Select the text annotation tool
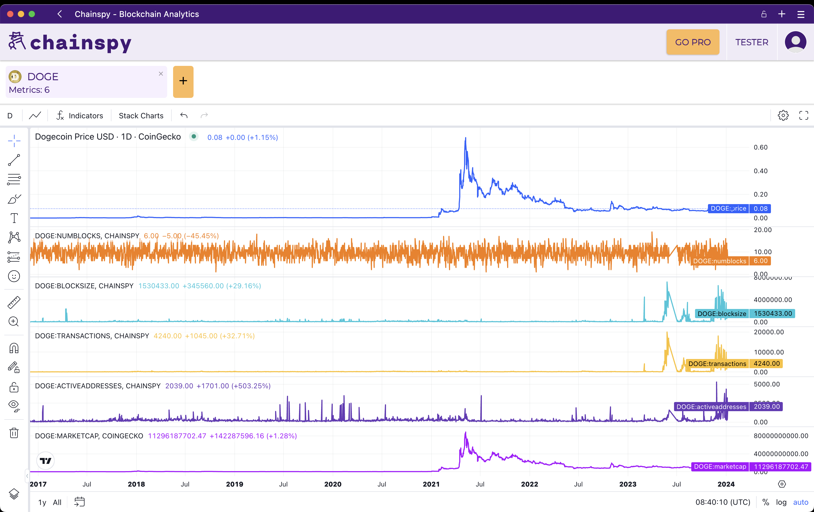The height and width of the screenshot is (512, 814). click(14, 218)
